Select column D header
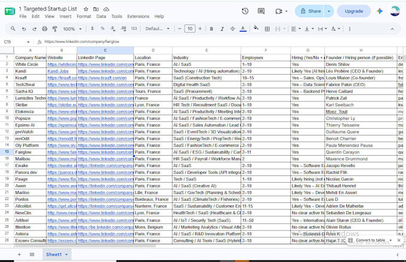406x262 pixels. click(x=153, y=50)
